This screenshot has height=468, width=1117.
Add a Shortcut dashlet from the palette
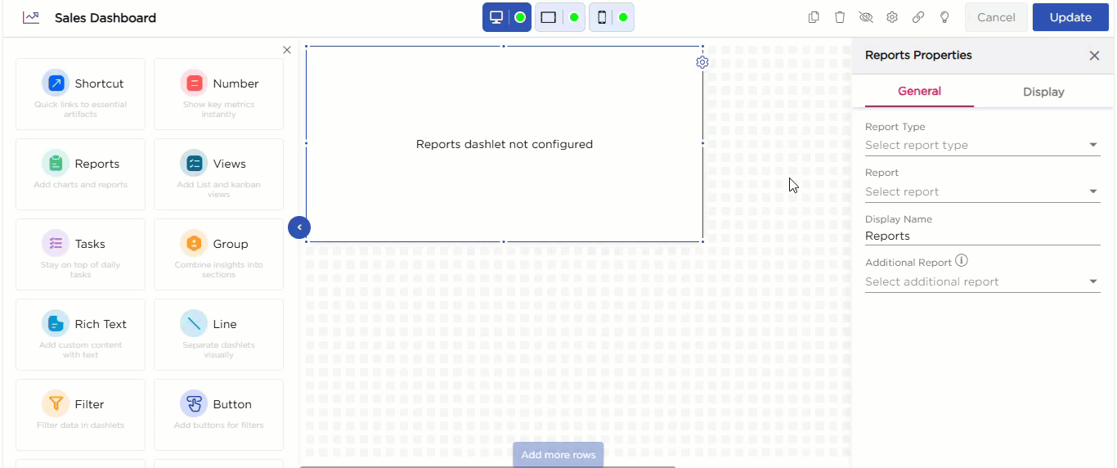(x=80, y=93)
